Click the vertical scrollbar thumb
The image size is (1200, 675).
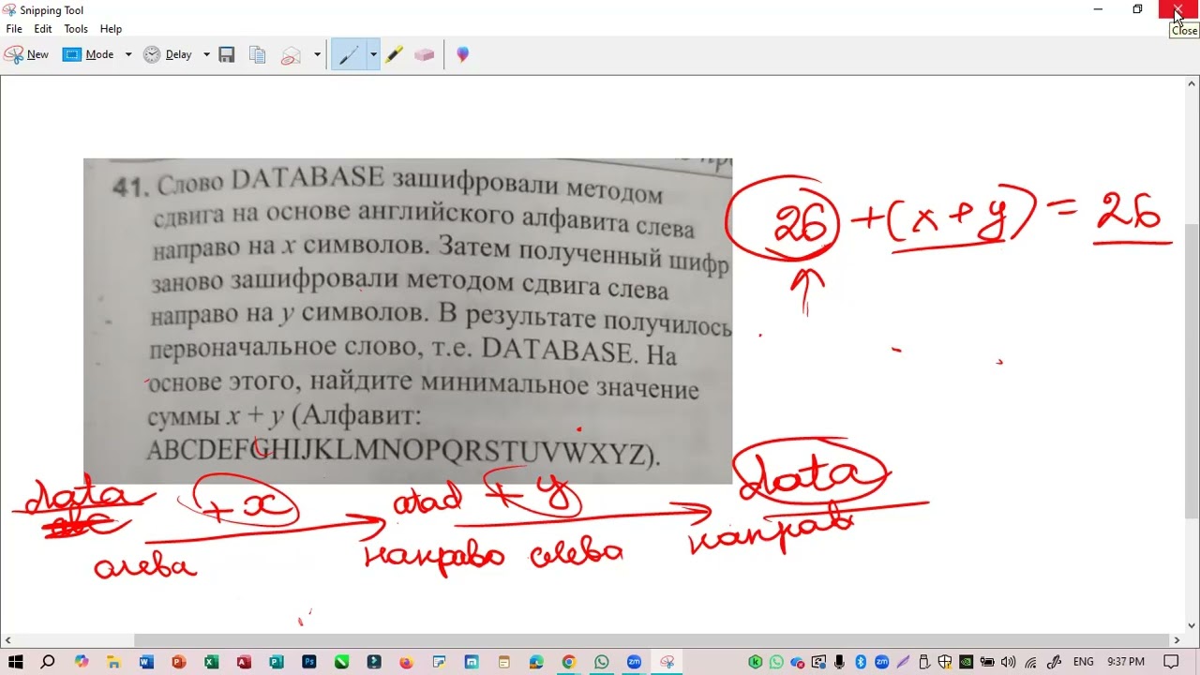(x=1192, y=370)
